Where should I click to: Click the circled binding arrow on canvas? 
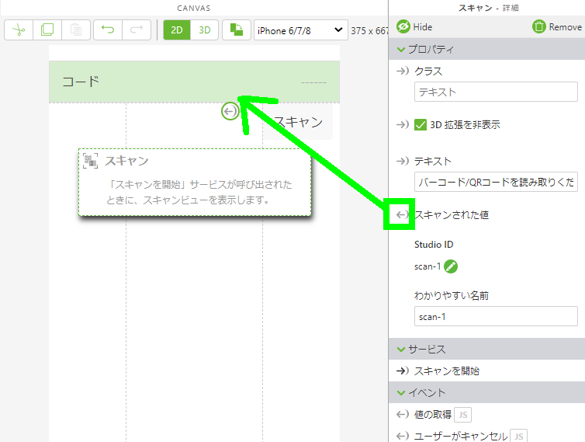[230, 111]
